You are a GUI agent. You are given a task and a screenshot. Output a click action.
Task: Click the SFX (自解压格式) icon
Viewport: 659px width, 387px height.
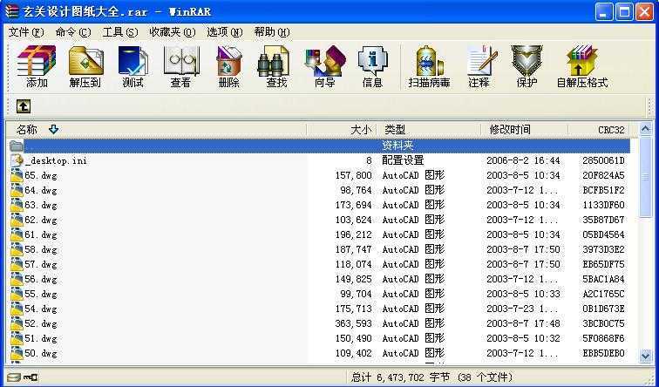pyautogui.click(x=582, y=67)
